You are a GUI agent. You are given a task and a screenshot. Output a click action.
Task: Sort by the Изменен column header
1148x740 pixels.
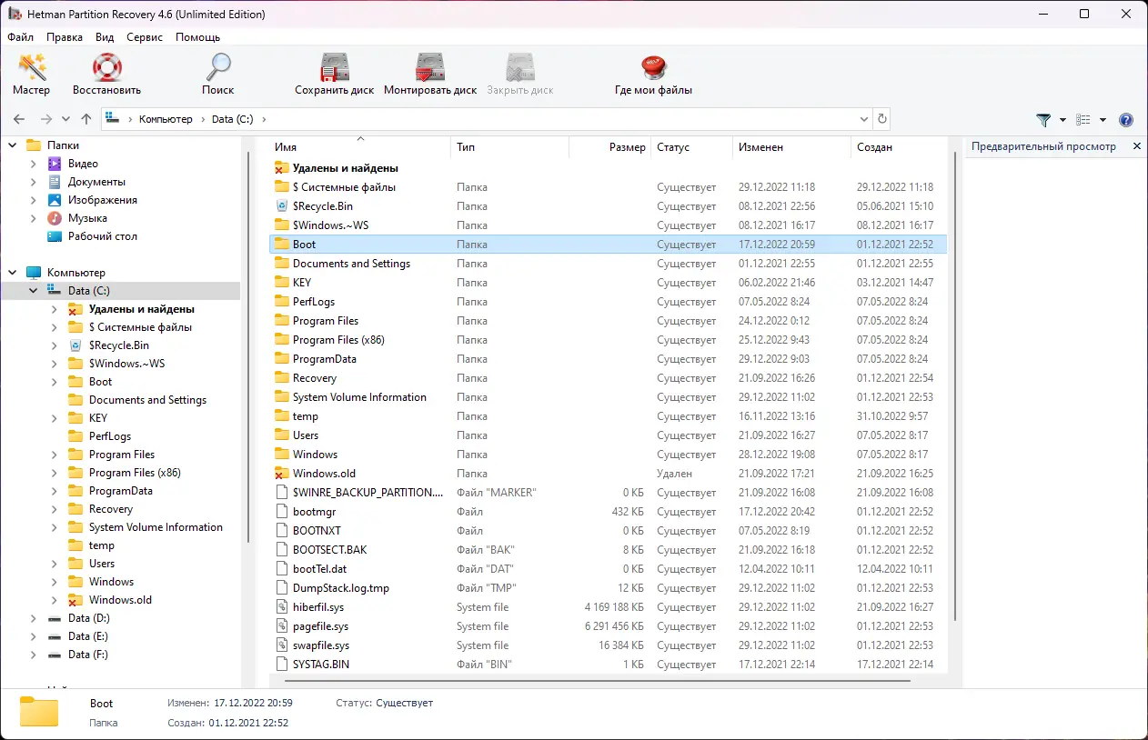click(x=791, y=146)
